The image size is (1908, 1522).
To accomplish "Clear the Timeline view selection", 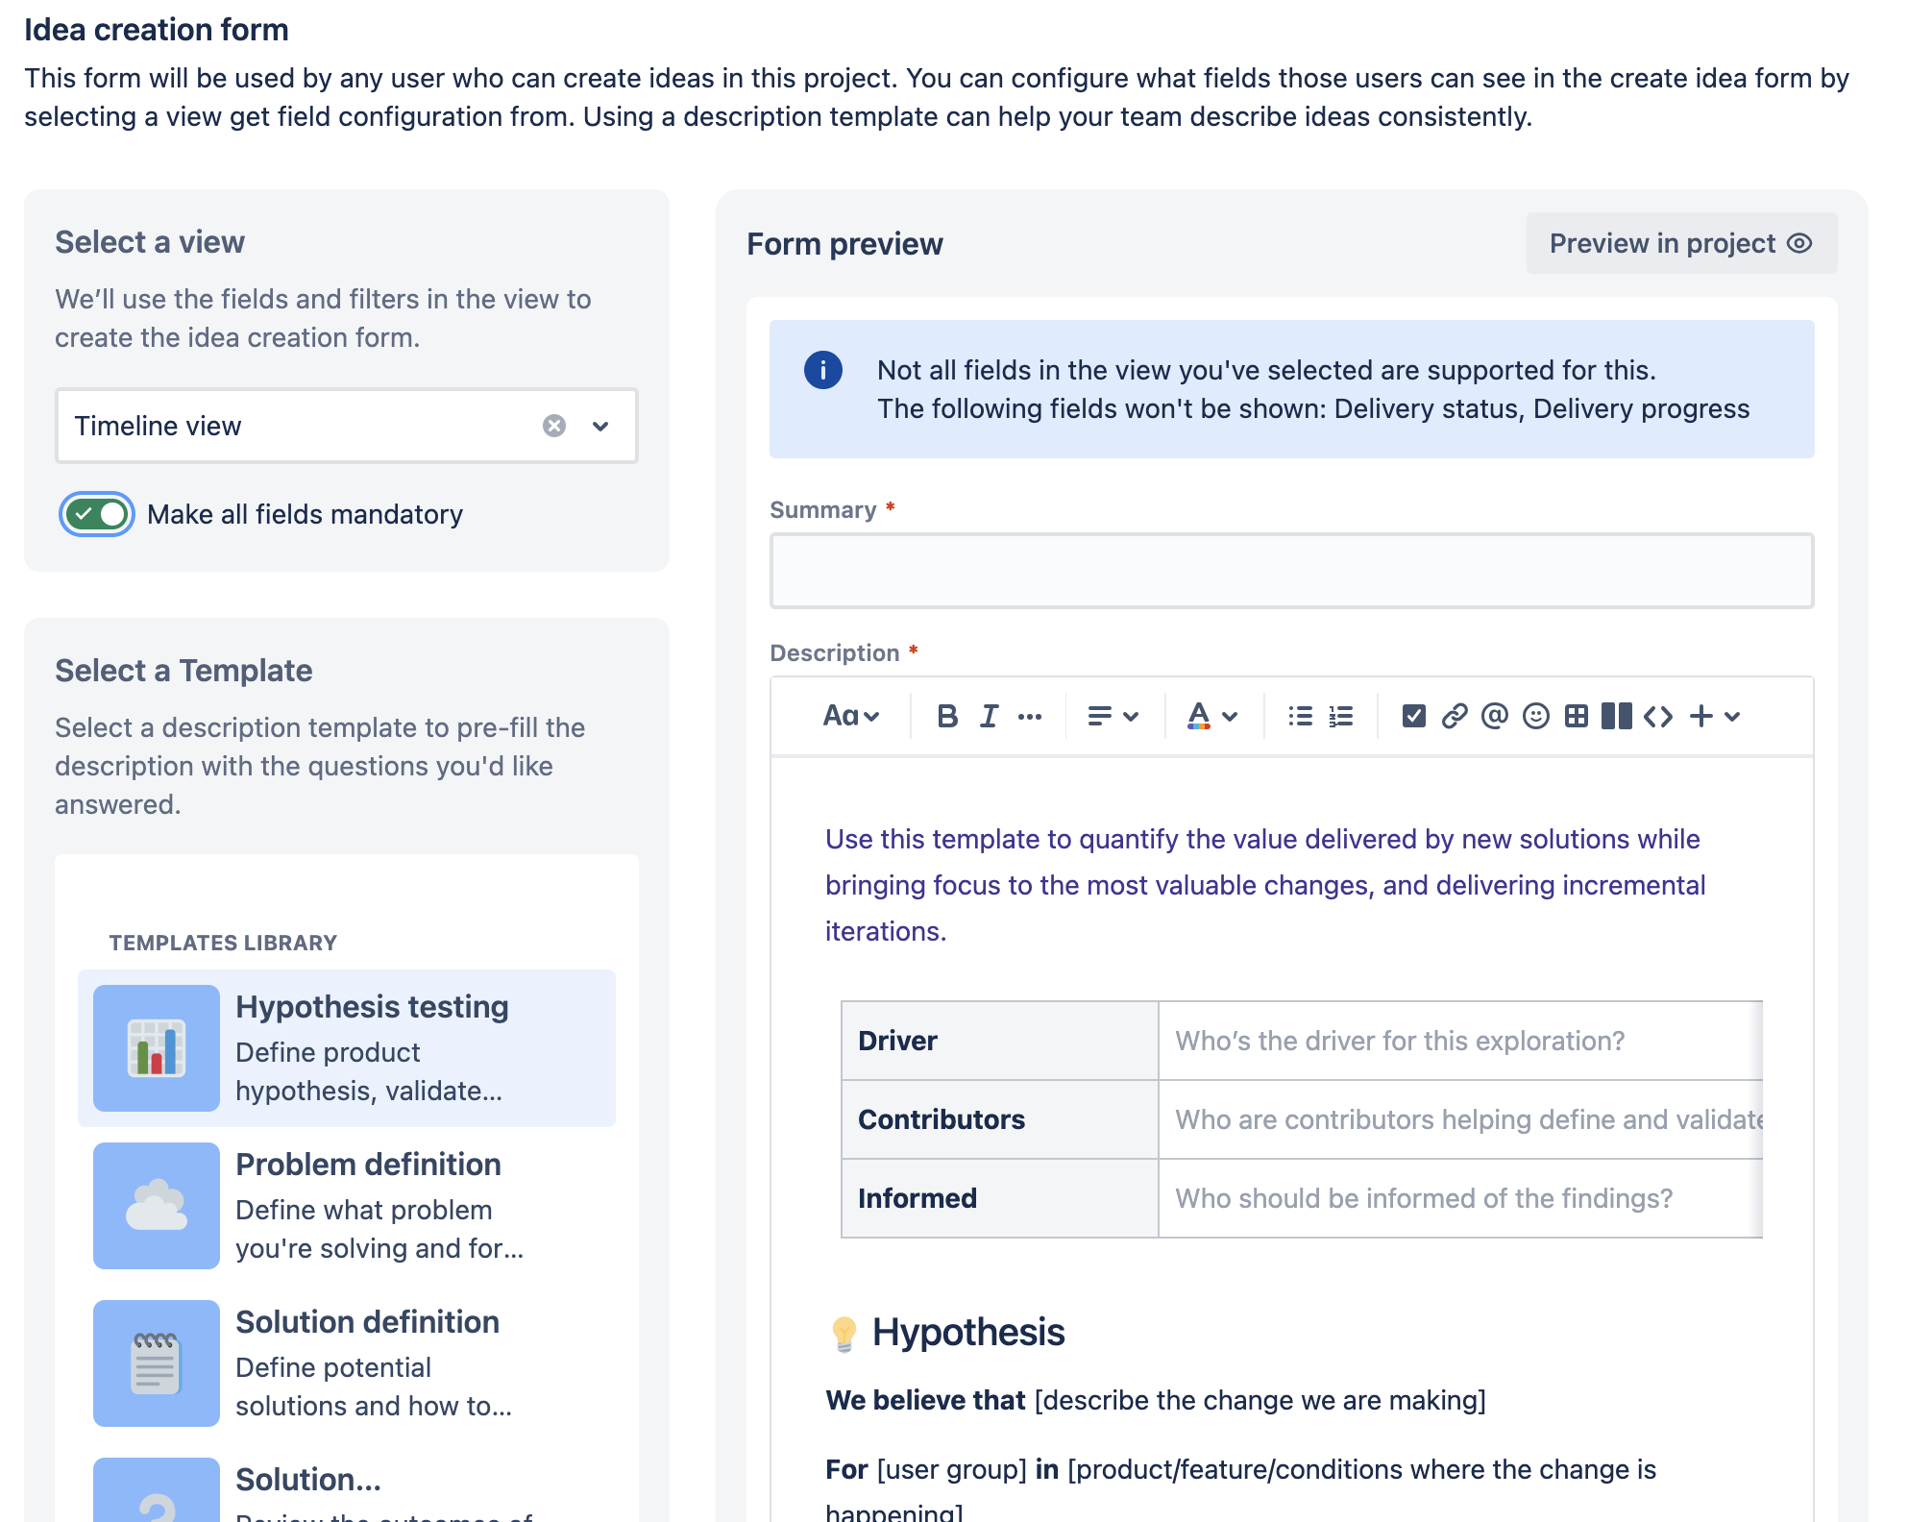I will pyautogui.click(x=554, y=426).
